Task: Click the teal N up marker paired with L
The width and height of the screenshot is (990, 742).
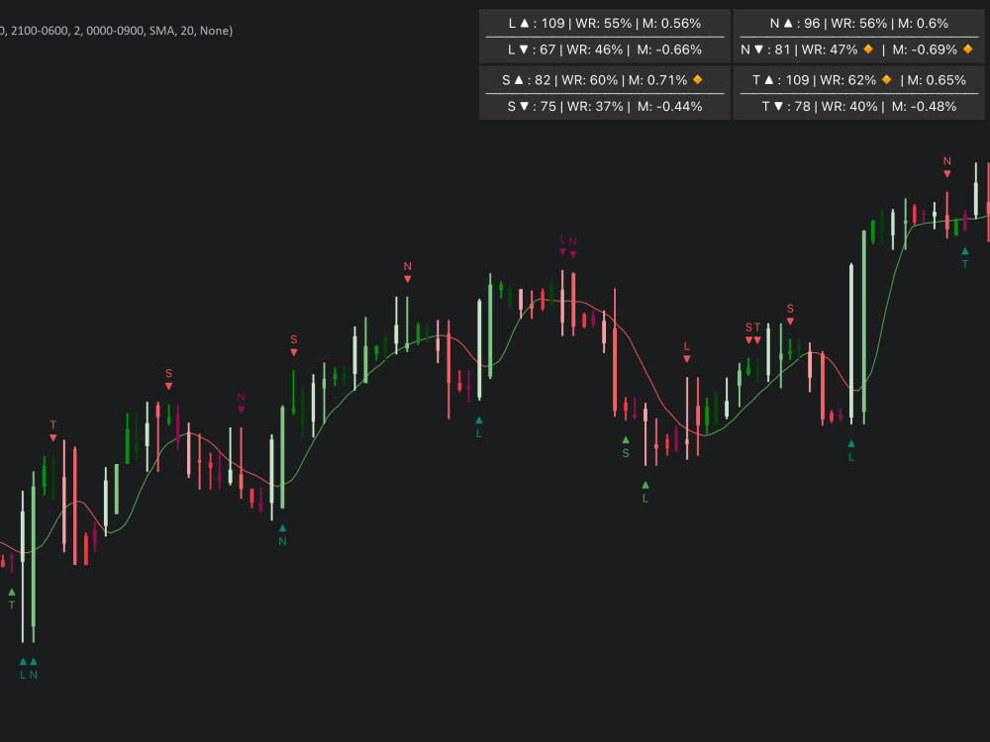Action: [x=34, y=668]
